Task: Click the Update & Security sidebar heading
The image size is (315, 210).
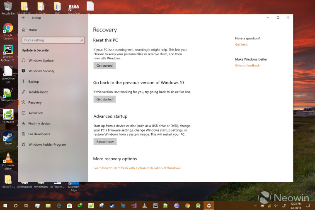Action: pos(35,50)
